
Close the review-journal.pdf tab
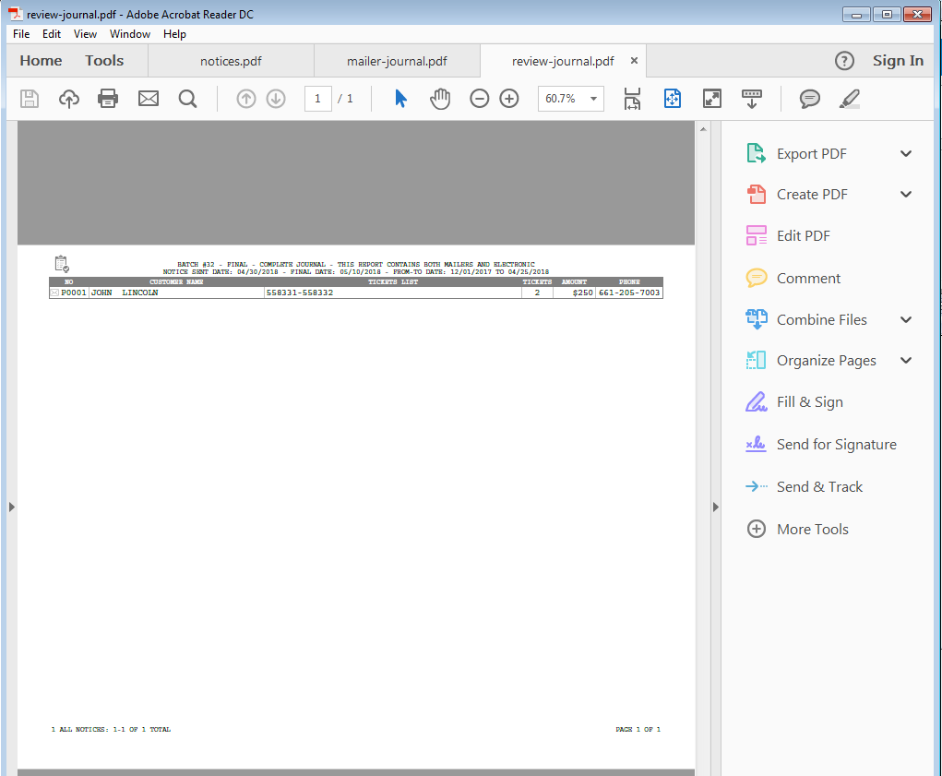(x=634, y=61)
